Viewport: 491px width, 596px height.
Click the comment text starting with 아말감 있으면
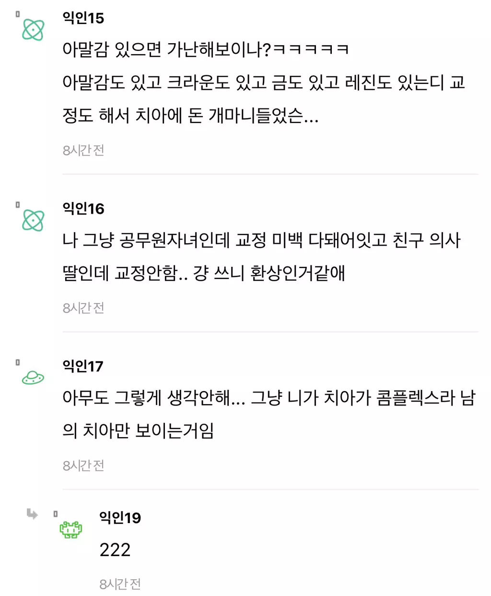point(263,82)
